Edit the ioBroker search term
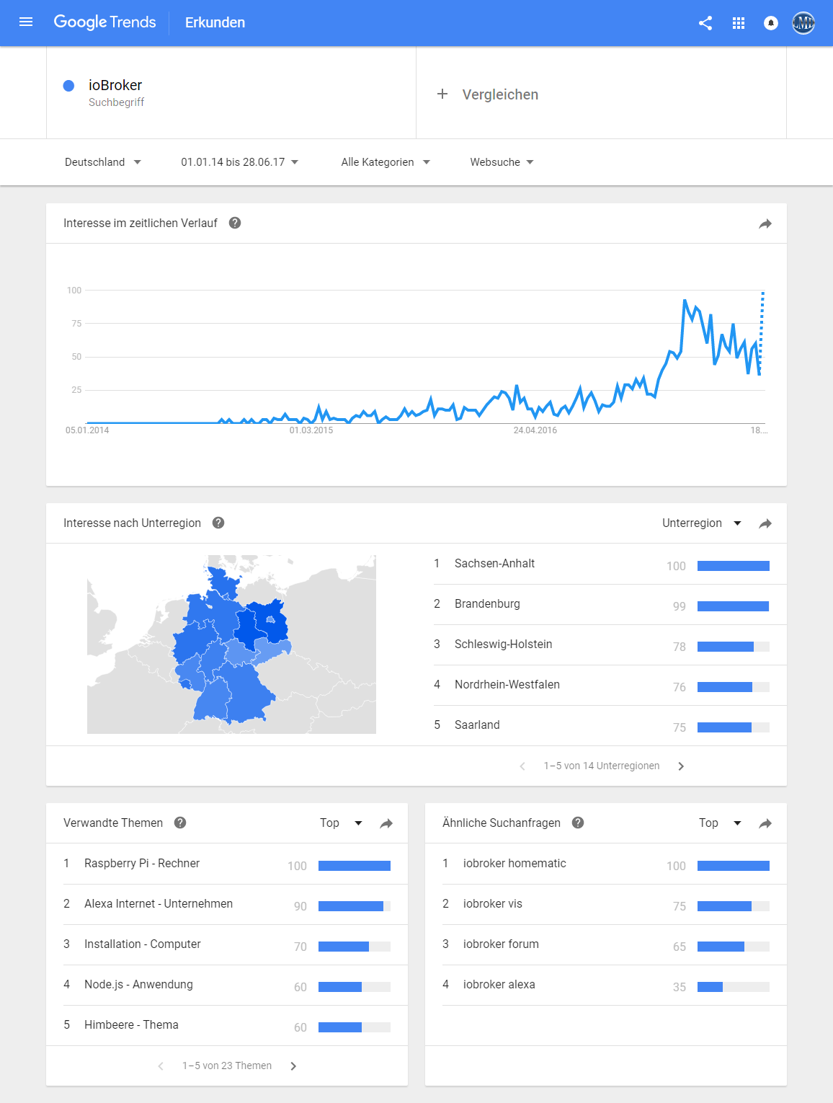Screen dimensions: 833x1103 [115, 85]
